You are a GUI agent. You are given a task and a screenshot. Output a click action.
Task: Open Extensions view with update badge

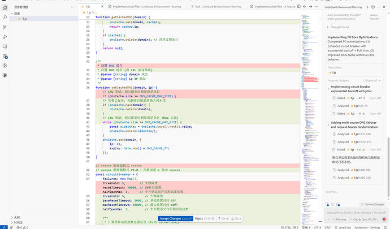[x=5, y=56]
